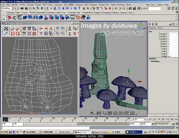Image resolution: width=179 pixels, height=138 pixels.
Task: Click the New scene icon
Action: 18,8
